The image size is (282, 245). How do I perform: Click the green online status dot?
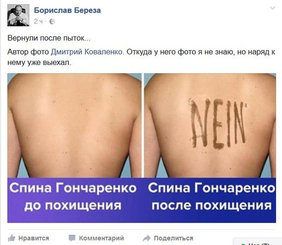[243, 244]
